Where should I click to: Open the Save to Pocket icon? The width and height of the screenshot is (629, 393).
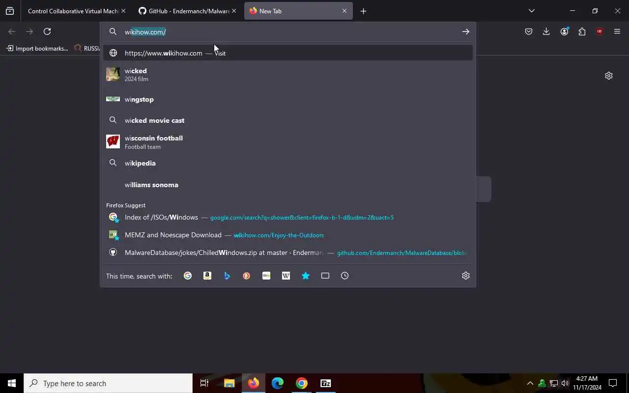click(529, 31)
